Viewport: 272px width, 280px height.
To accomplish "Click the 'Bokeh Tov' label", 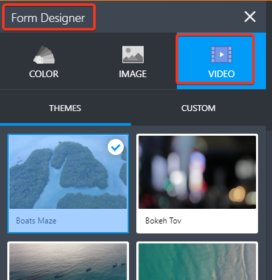I will point(164,221).
